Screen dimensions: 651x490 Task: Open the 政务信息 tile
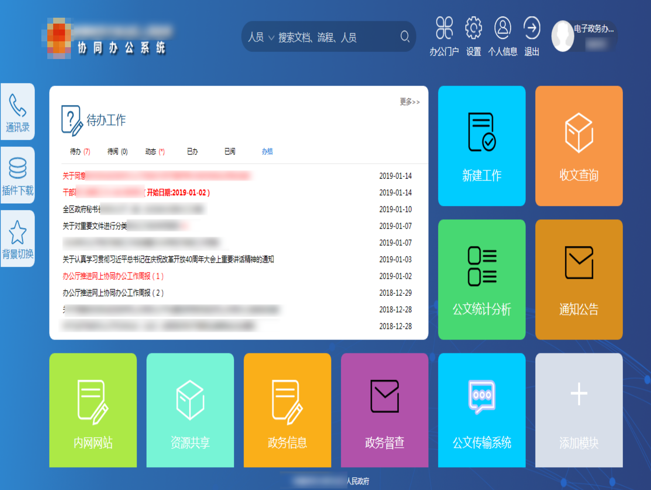click(x=287, y=410)
